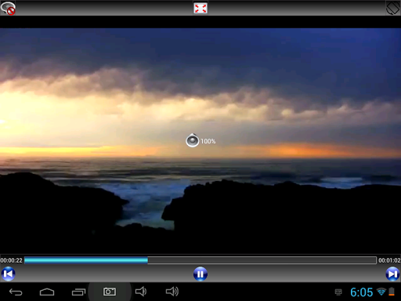
Task: Lower volume with the small speaker icon
Action: click(141, 292)
